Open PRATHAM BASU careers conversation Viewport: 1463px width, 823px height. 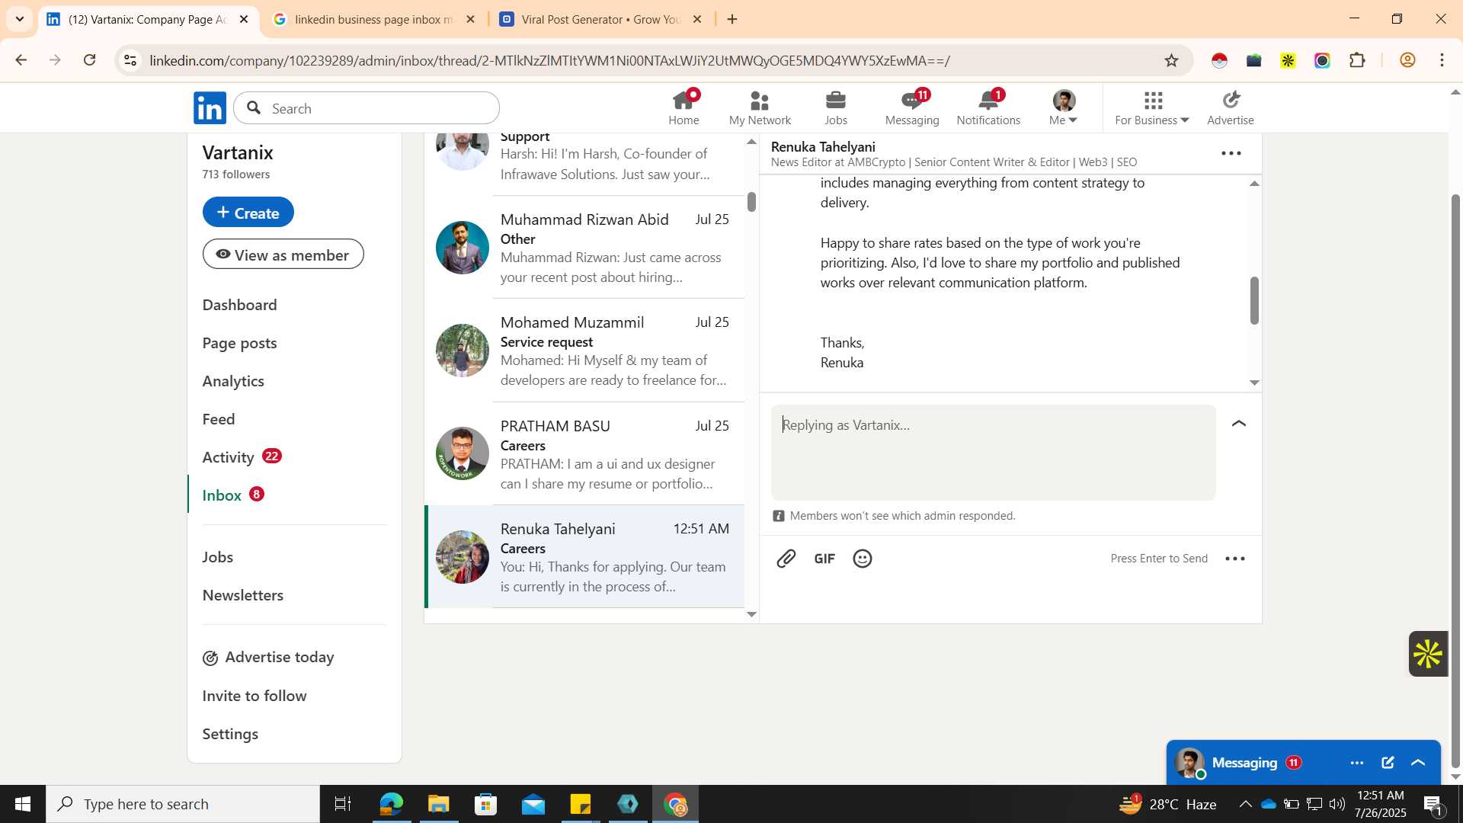point(584,454)
